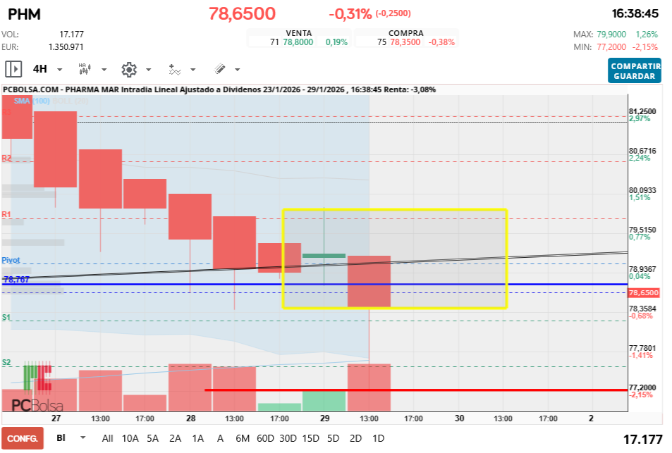Select the drawing pencil tool icon
The width and height of the screenshot is (672, 453).
pos(219,69)
